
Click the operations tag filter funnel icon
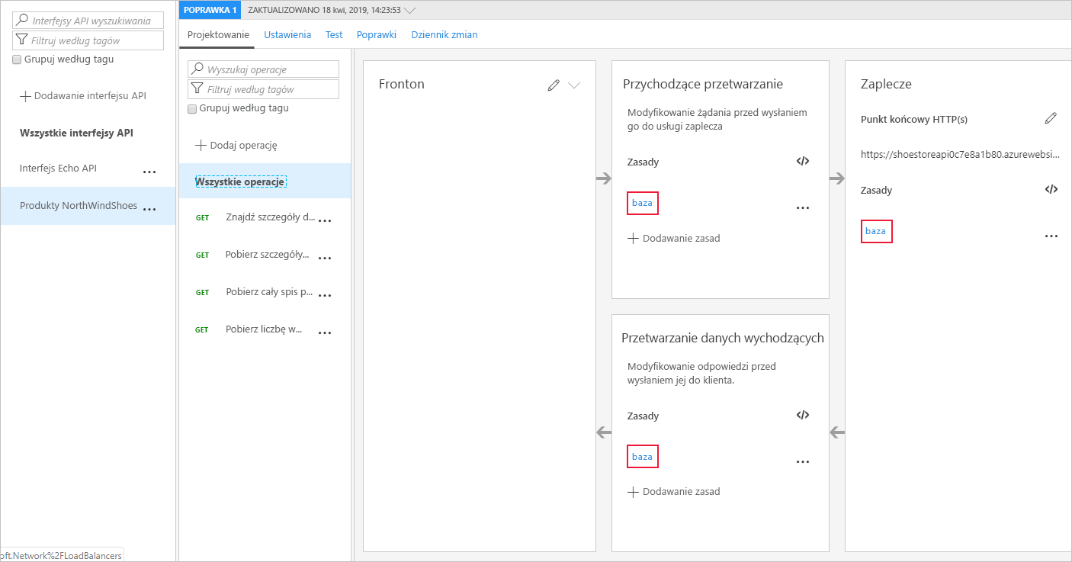point(197,88)
